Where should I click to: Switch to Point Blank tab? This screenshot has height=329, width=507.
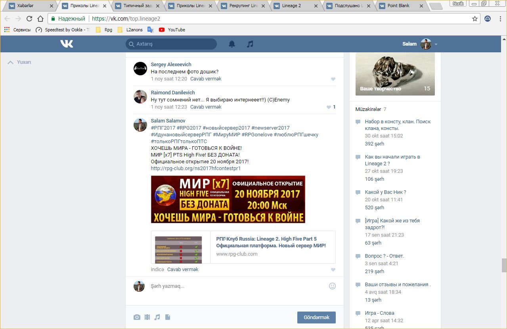[x=402, y=6]
